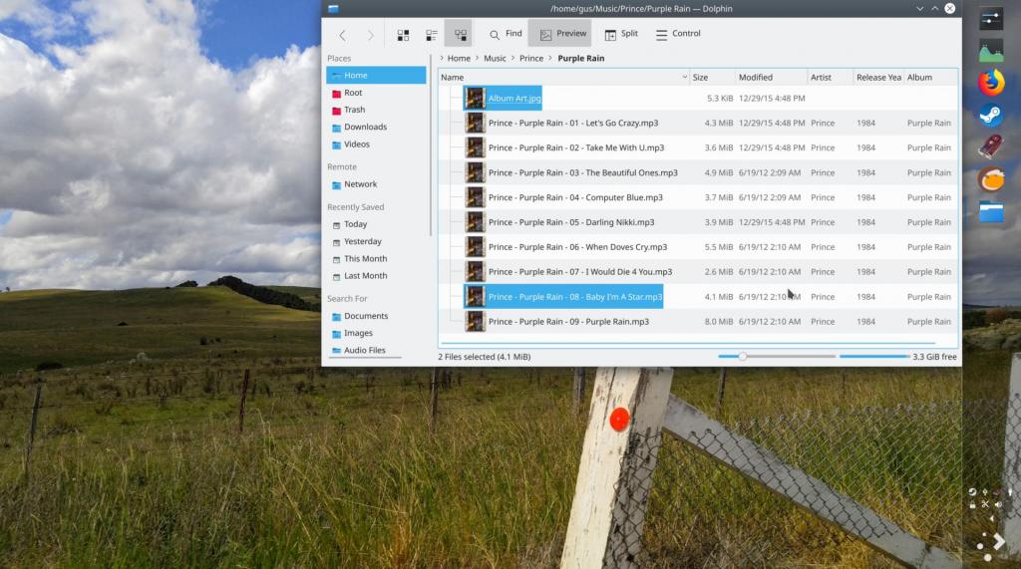Sort files by the Modified column
The height and width of the screenshot is (569, 1021).
pyautogui.click(x=770, y=78)
